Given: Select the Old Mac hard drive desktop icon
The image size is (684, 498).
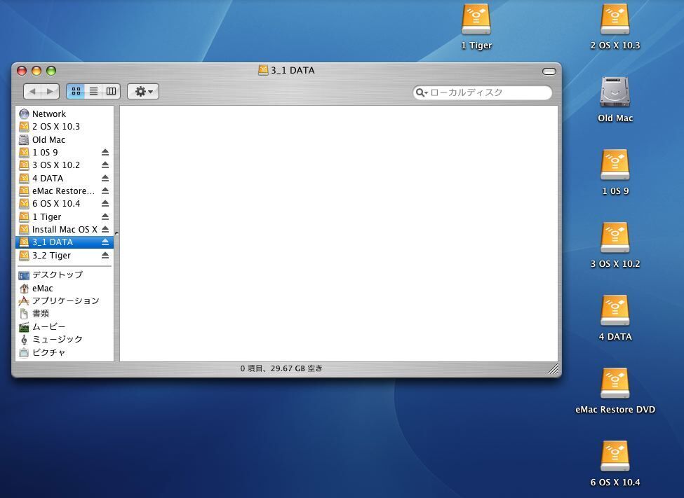Looking at the screenshot, I should (x=615, y=92).
